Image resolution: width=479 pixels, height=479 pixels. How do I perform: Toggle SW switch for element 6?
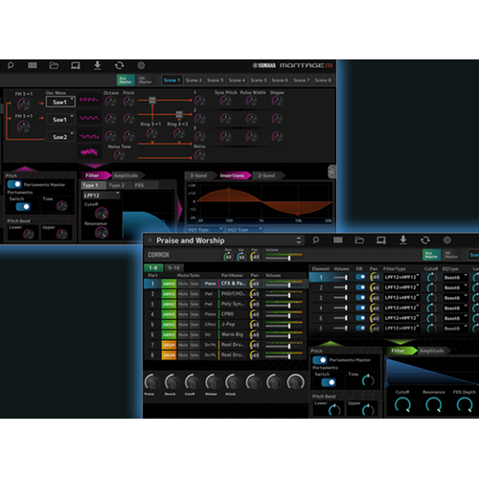[x=360, y=328]
